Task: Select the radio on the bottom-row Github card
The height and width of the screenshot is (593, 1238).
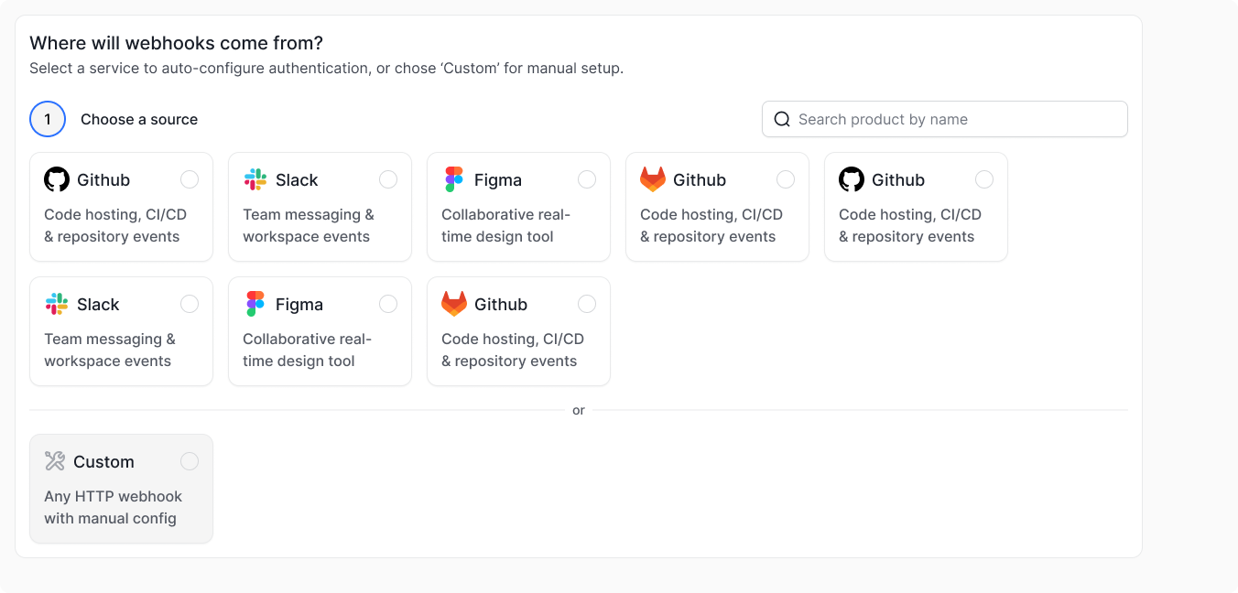Action: 587,304
